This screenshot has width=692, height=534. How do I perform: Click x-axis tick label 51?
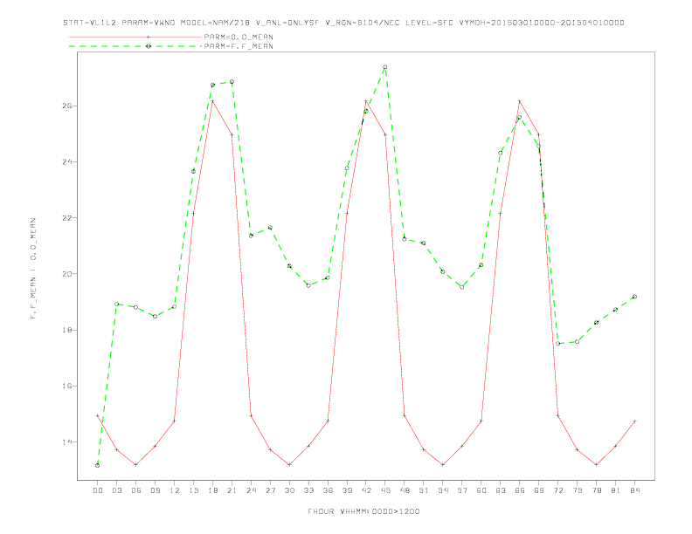(424, 490)
